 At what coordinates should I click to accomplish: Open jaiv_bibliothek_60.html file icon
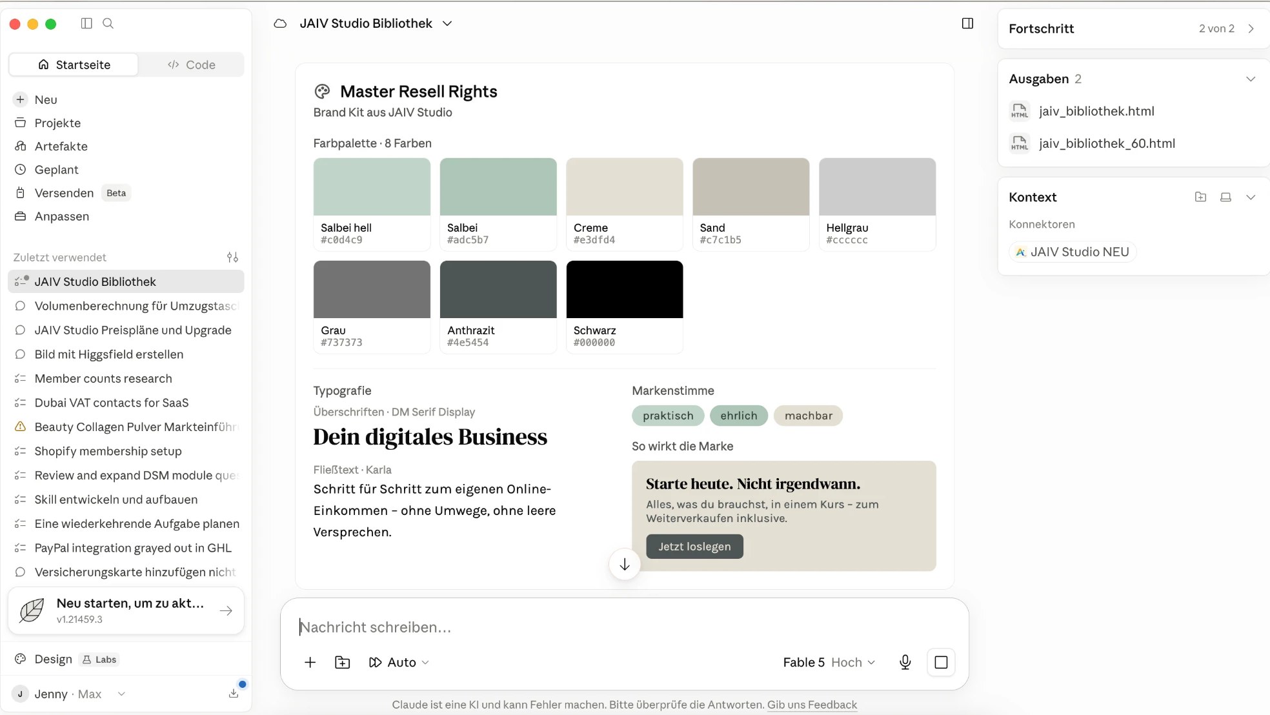[1020, 143]
